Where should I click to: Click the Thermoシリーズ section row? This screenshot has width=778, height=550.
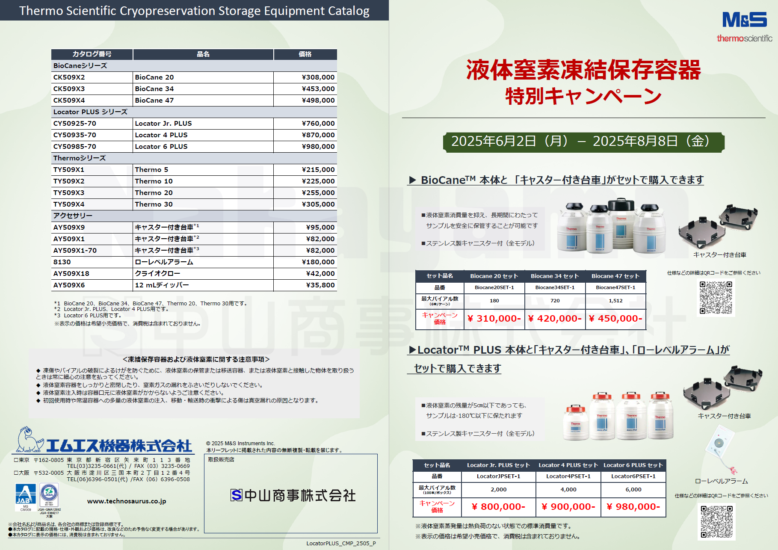[194, 158]
